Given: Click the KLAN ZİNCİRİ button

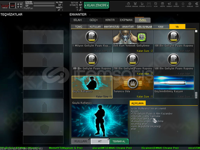Looking at the screenshot, I should coord(97,5).
